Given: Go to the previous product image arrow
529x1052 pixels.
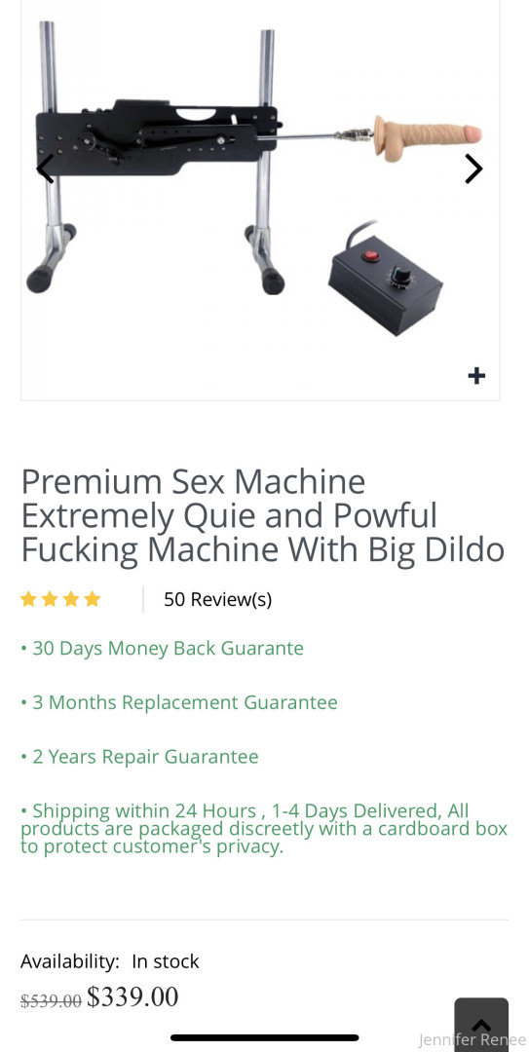Looking at the screenshot, I should tap(45, 169).
